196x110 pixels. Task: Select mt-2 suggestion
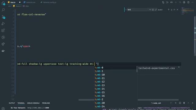point(115,100)
